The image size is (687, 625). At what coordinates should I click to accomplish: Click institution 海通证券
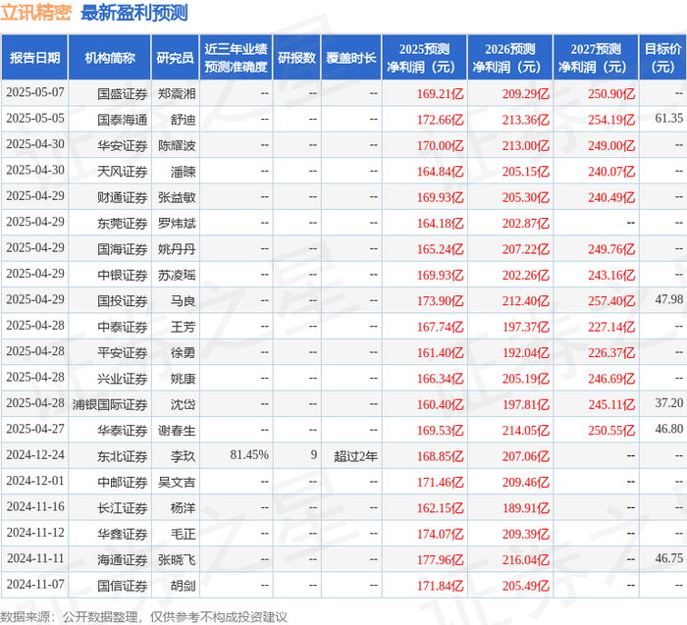(x=123, y=559)
